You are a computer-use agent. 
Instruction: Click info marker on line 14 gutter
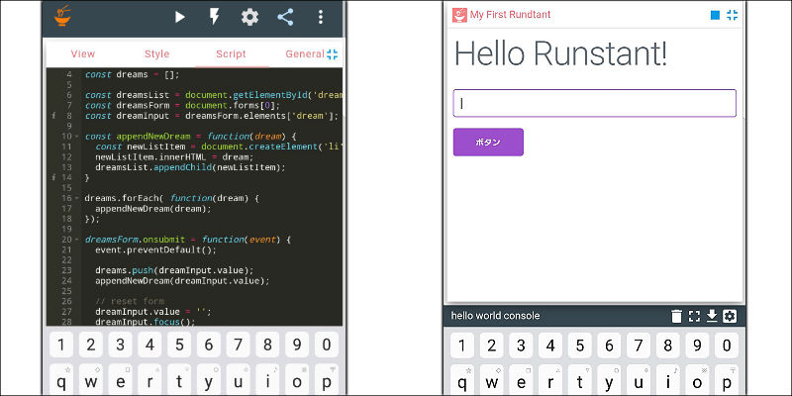(54, 177)
